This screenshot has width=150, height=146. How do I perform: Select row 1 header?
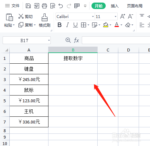point(5,58)
